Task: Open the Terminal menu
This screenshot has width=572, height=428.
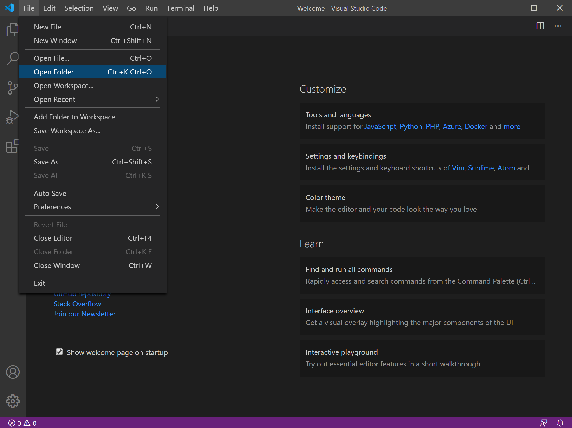Action: point(180,8)
